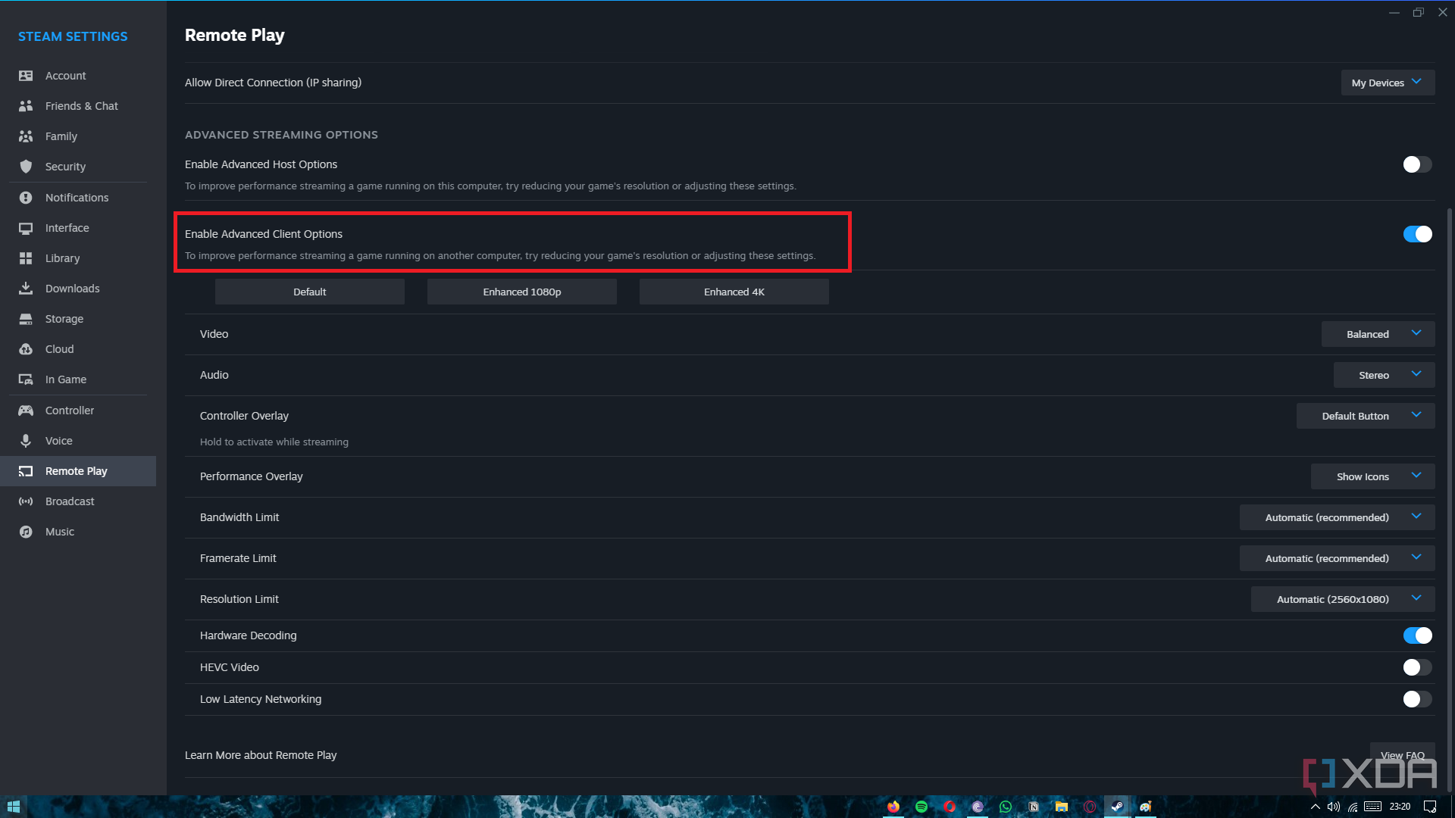Open Spotify from the taskbar
The image size is (1455, 818).
(x=921, y=807)
